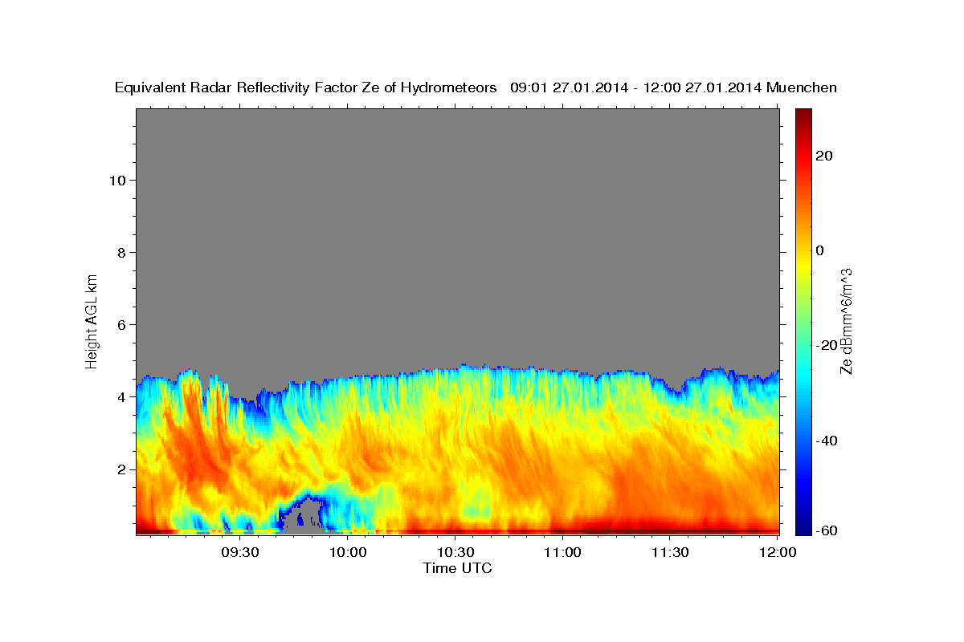Click the 09:30 time tick label

coord(240,552)
